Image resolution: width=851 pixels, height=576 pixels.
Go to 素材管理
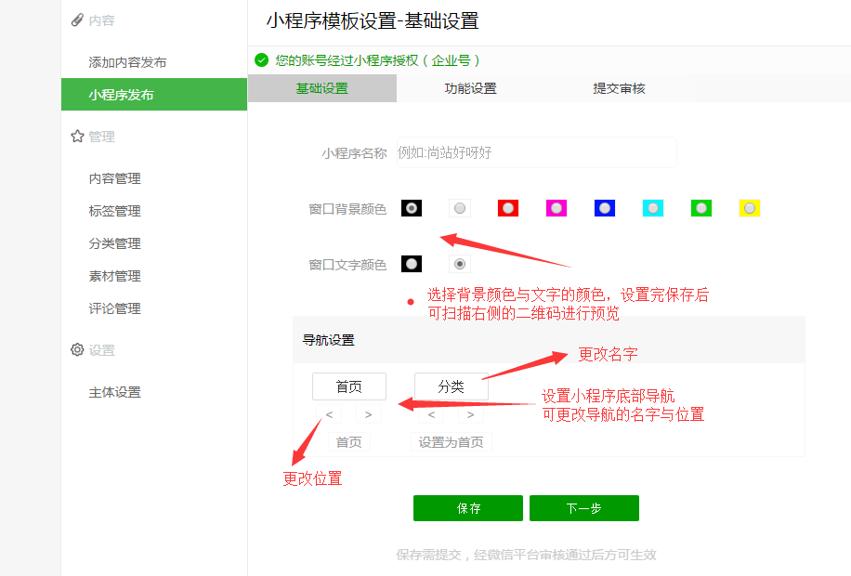point(114,276)
